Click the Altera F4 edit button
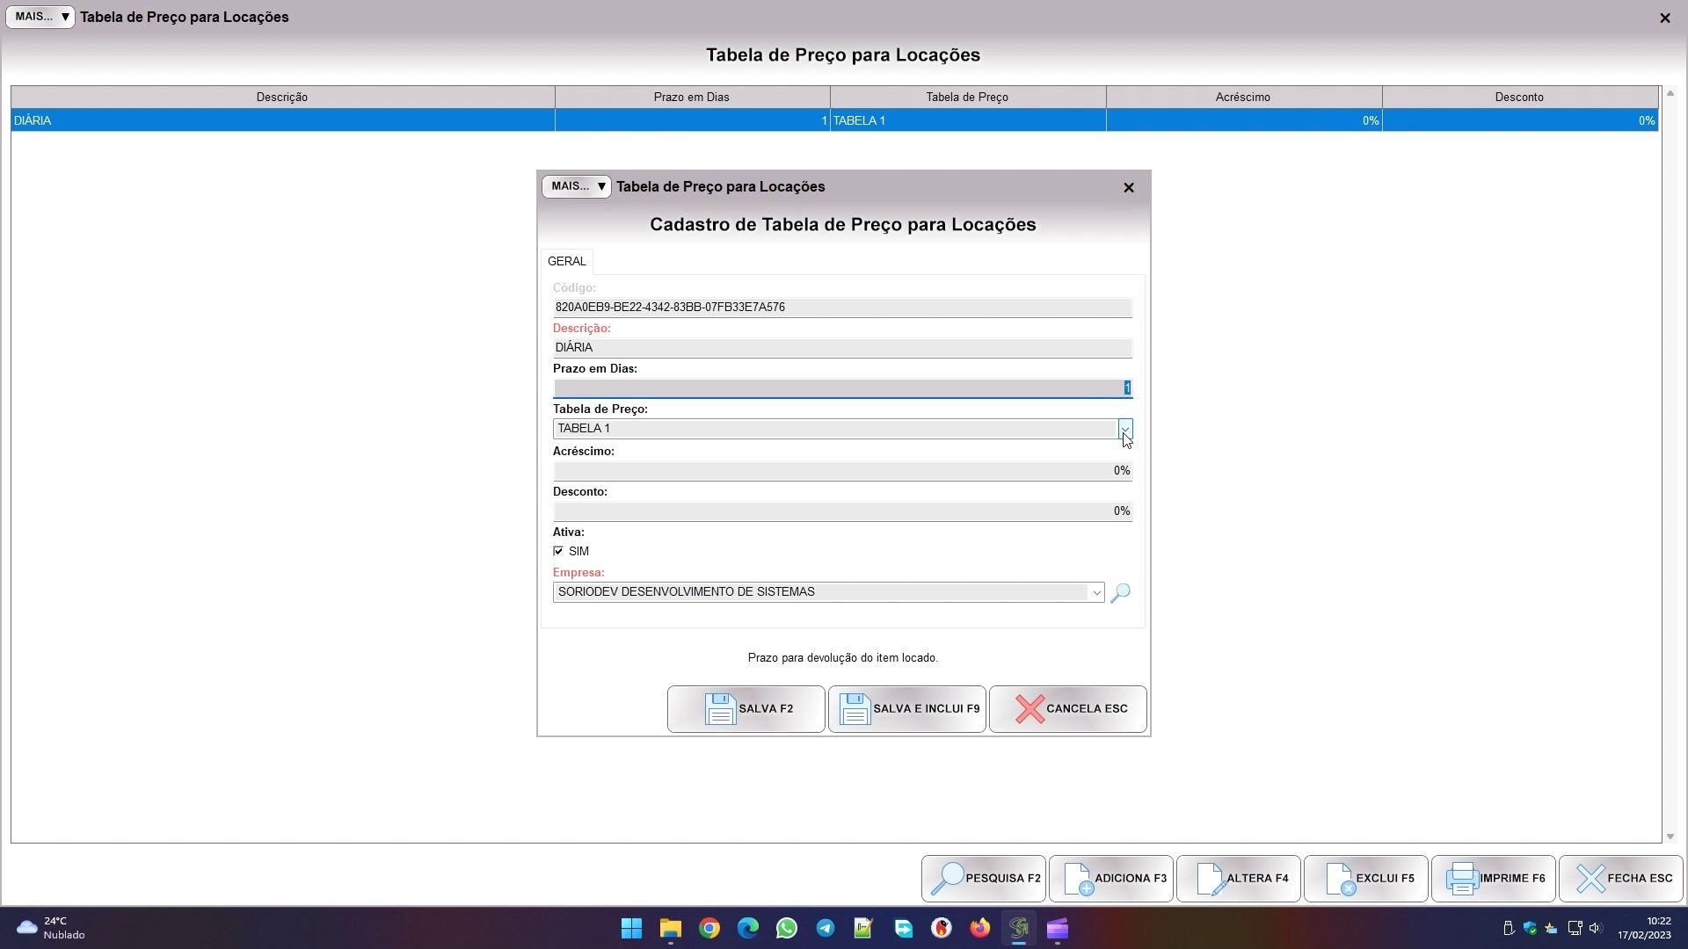Screen dimensions: 1688x949 point(1239,879)
